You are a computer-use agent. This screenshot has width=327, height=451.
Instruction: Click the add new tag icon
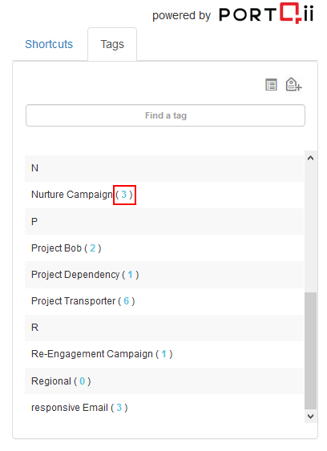(293, 85)
